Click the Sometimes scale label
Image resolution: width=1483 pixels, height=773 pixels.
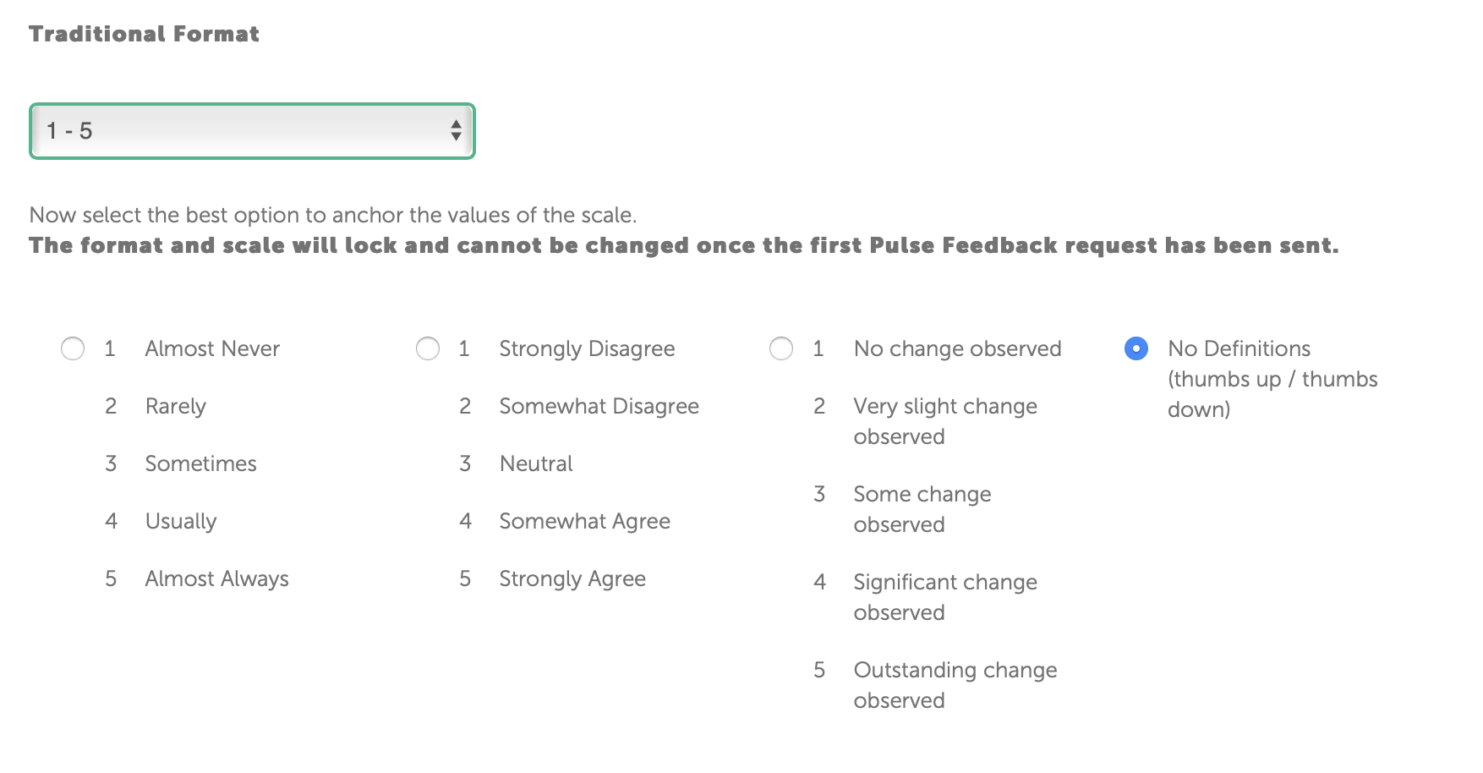point(200,463)
